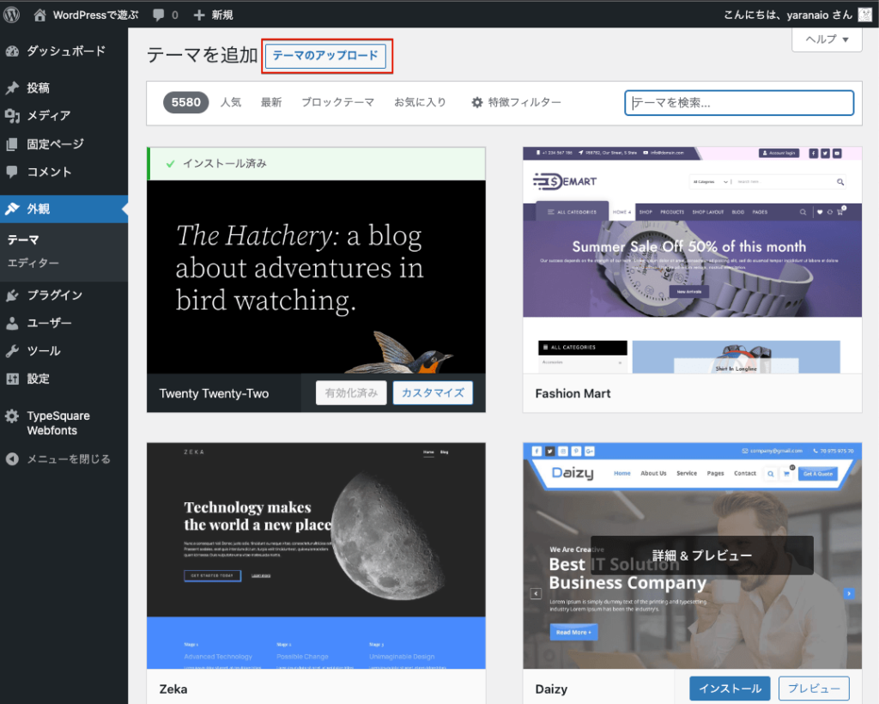Click the プレビュー button for Daizy

pyautogui.click(x=814, y=689)
